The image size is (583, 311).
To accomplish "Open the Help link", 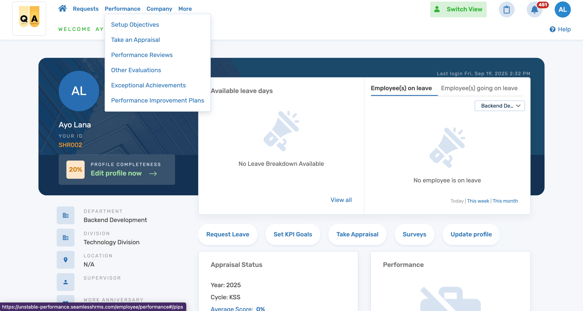I will click(x=564, y=29).
